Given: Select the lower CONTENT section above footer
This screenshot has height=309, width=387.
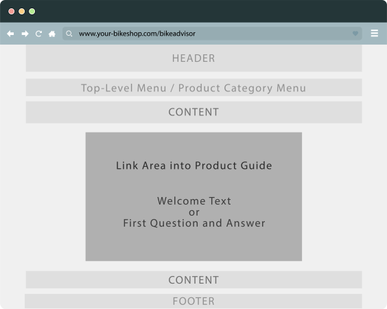Looking at the screenshot, I should (193, 280).
